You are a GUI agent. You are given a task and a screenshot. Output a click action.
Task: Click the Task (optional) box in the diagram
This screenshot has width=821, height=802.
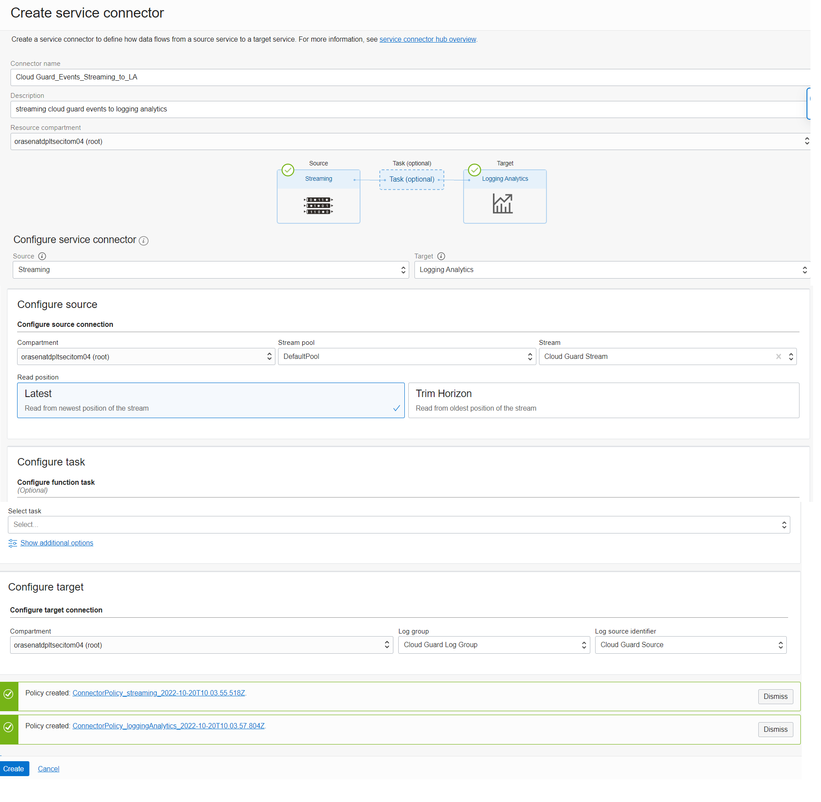pyautogui.click(x=411, y=179)
